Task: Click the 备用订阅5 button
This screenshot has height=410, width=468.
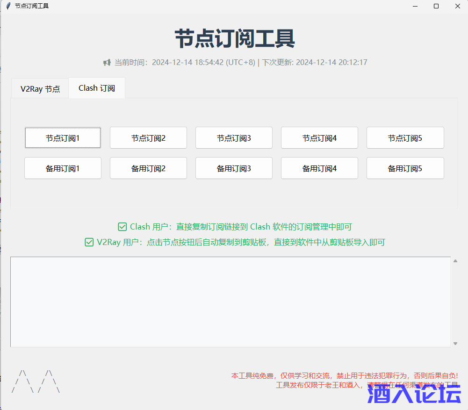Action: click(x=405, y=168)
